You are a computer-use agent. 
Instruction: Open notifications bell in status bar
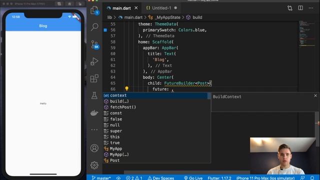click(x=312, y=178)
